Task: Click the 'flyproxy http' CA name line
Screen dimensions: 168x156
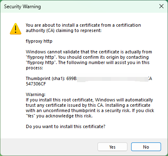Action: (39, 41)
